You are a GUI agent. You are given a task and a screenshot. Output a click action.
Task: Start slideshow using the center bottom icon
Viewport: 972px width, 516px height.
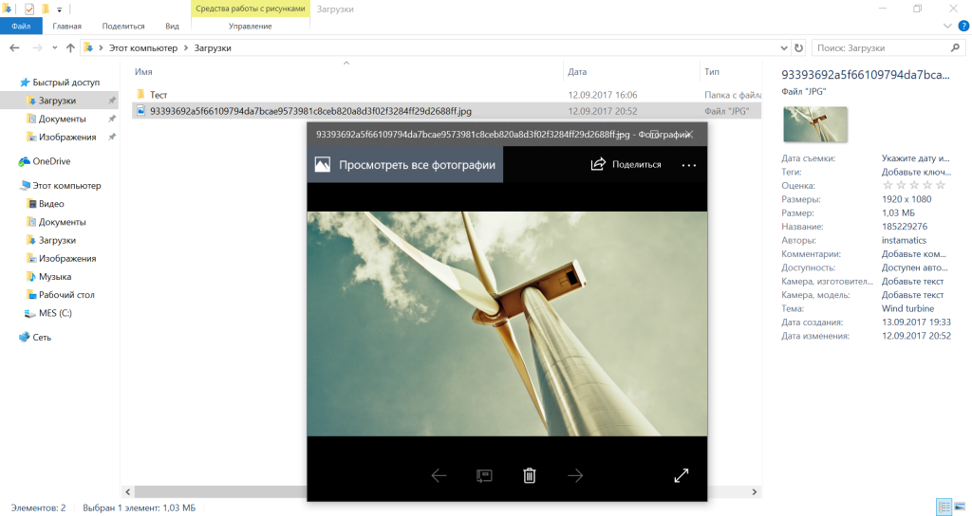coord(484,475)
